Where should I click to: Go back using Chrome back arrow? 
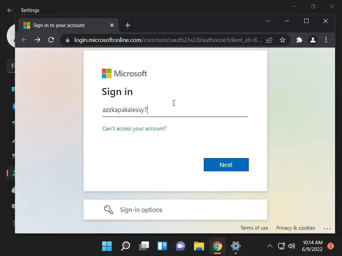point(24,40)
